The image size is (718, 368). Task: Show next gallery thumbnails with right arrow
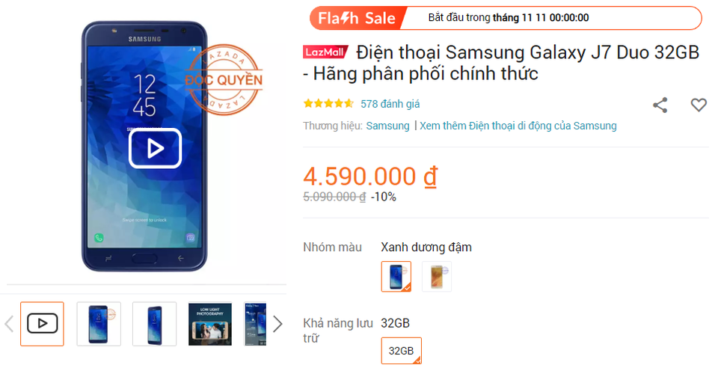coord(277,324)
